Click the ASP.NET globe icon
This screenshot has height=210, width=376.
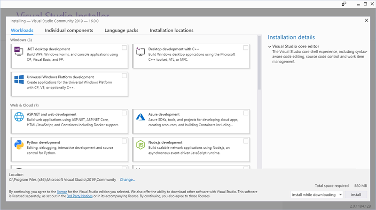19,117
